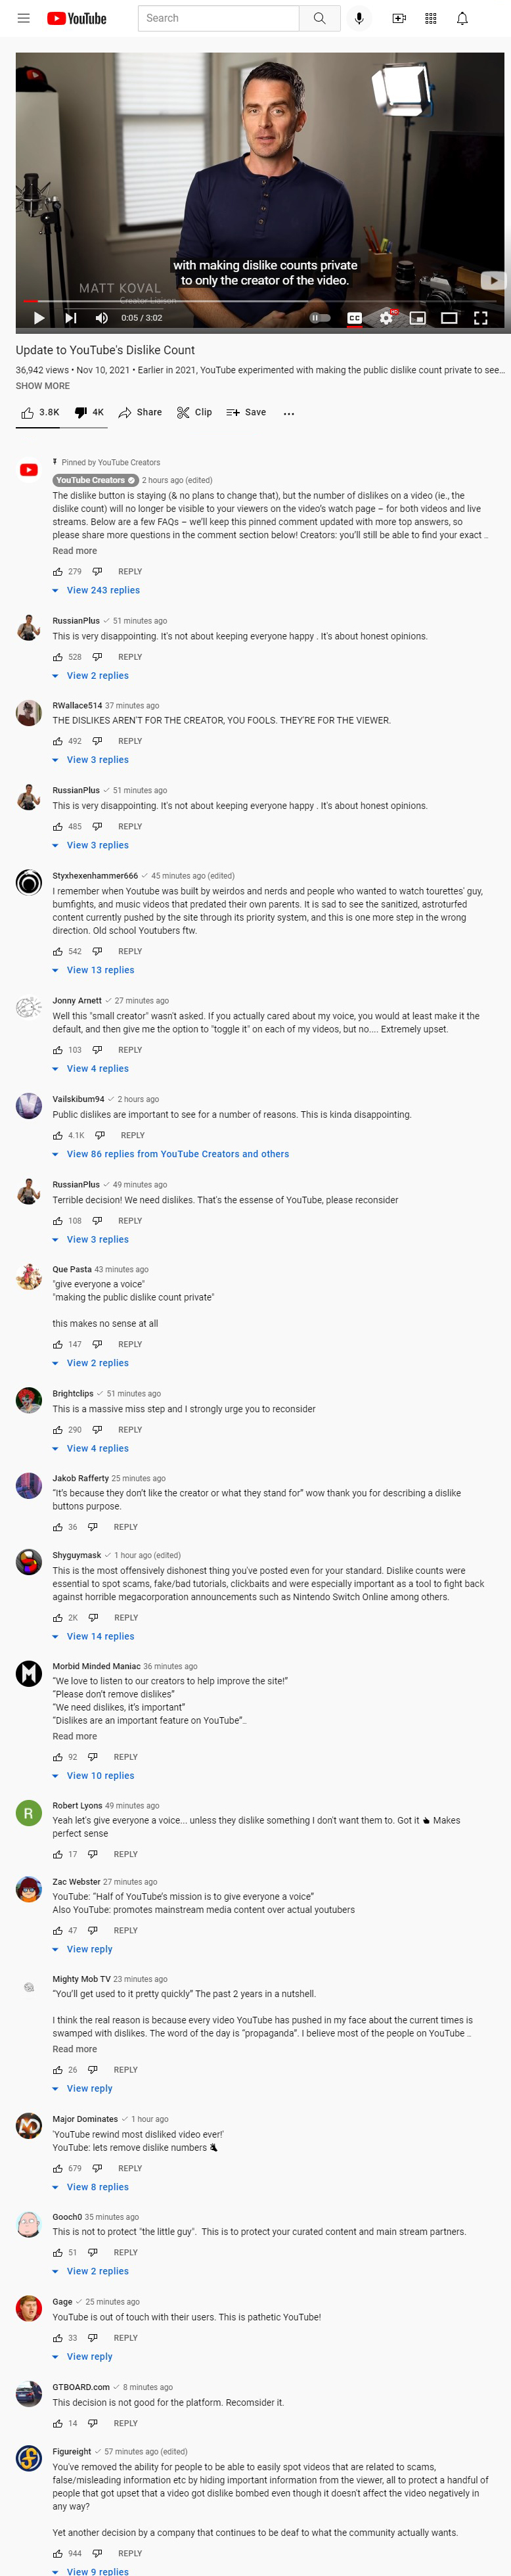511x2576 pixels.
Task: Click REPLY under Jonny Arnett's comment
Action: pos(130,1050)
